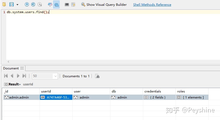Click the open file icon in the toolbar
Screen dimensions: 220x120
pos(4,4)
